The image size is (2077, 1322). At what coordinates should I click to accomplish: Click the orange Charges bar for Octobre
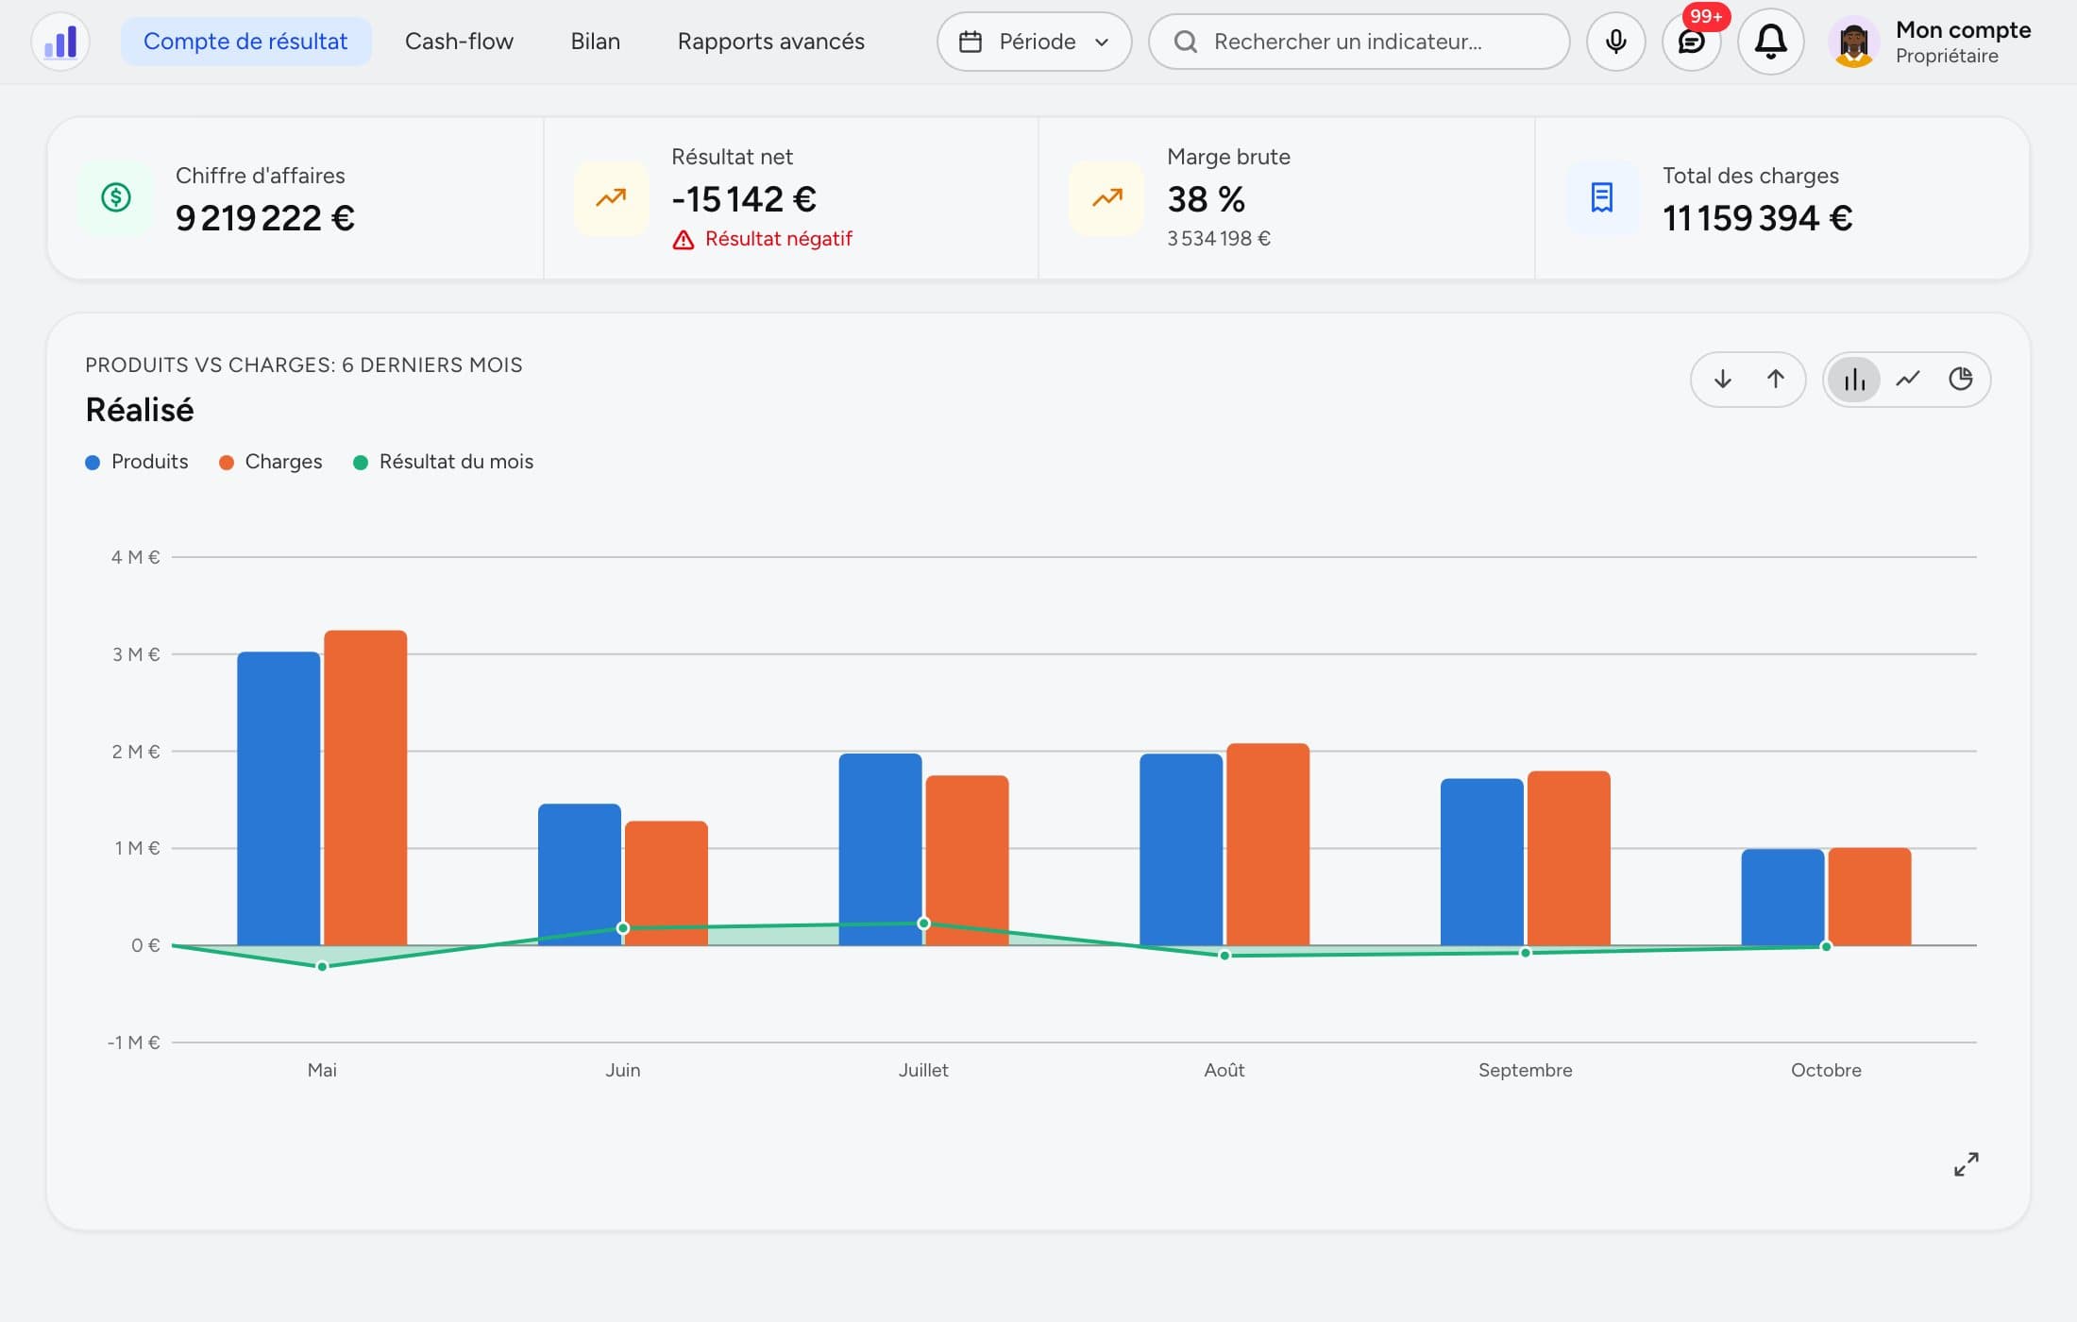[x=1869, y=896]
